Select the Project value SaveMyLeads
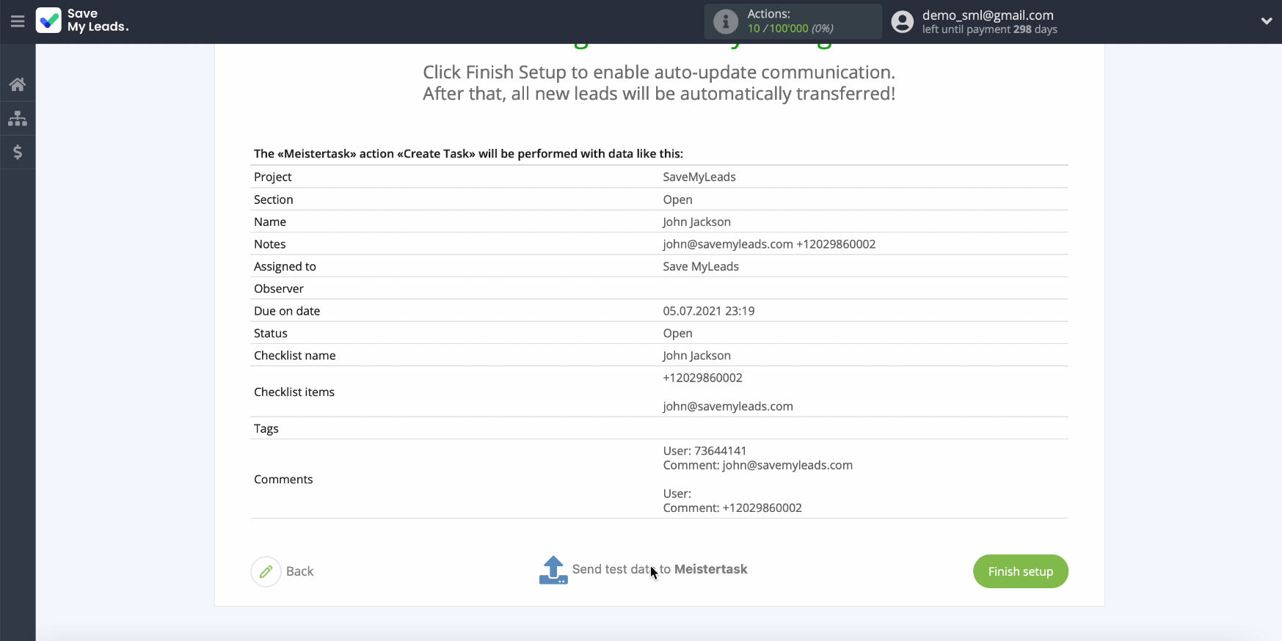Image resolution: width=1282 pixels, height=641 pixels. click(x=699, y=177)
